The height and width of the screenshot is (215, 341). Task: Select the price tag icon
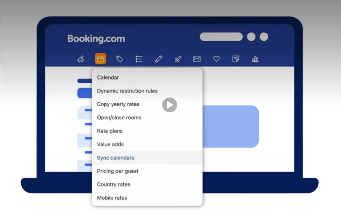point(120,59)
